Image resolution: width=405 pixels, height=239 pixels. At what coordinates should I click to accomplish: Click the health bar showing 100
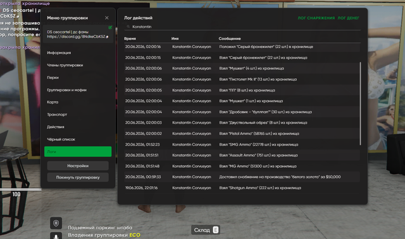[x=21, y=190]
